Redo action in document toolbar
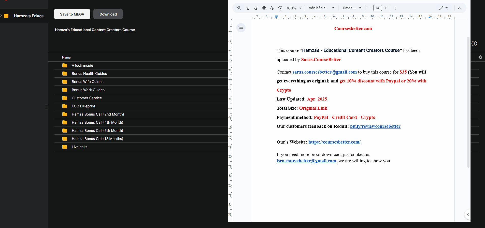Image resolution: width=485 pixels, height=228 pixels. pyautogui.click(x=256, y=8)
